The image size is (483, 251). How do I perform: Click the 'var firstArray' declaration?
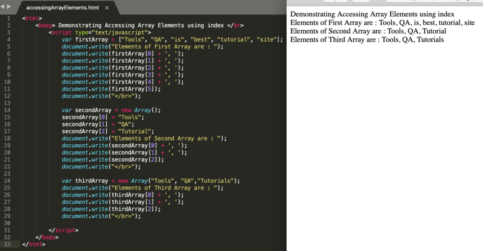click(x=85, y=39)
